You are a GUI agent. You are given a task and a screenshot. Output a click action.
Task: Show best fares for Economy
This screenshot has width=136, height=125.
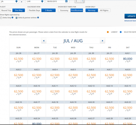(x=64, y=10)
